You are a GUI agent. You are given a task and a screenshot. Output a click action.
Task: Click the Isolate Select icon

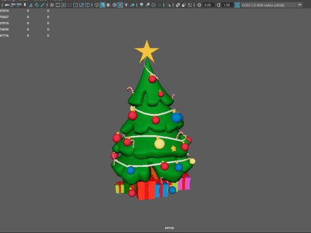click(x=168, y=5)
